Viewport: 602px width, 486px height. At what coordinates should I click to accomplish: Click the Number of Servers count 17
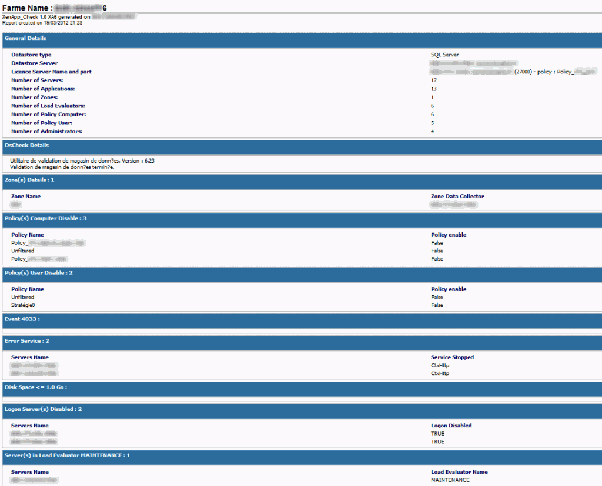point(433,80)
